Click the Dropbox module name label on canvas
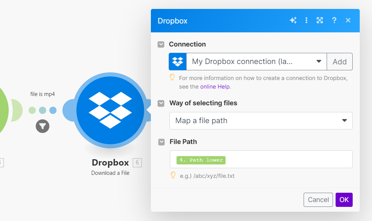The width and height of the screenshot is (372, 221). click(x=110, y=163)
